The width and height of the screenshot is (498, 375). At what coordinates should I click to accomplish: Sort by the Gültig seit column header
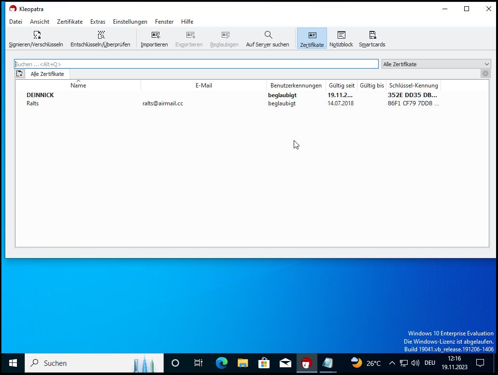tap(341, 86)
